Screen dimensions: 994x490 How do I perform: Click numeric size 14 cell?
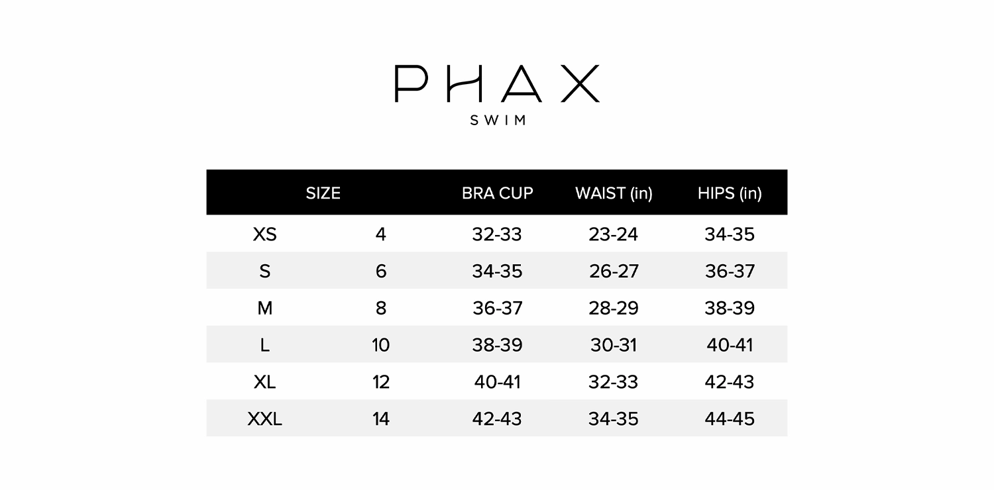coord(381,420)
